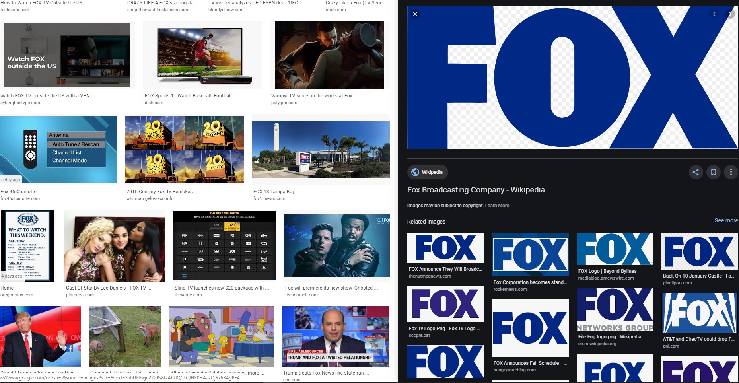Close the image preview panel
The image size is (739, 383).
[x=415, y=14]
